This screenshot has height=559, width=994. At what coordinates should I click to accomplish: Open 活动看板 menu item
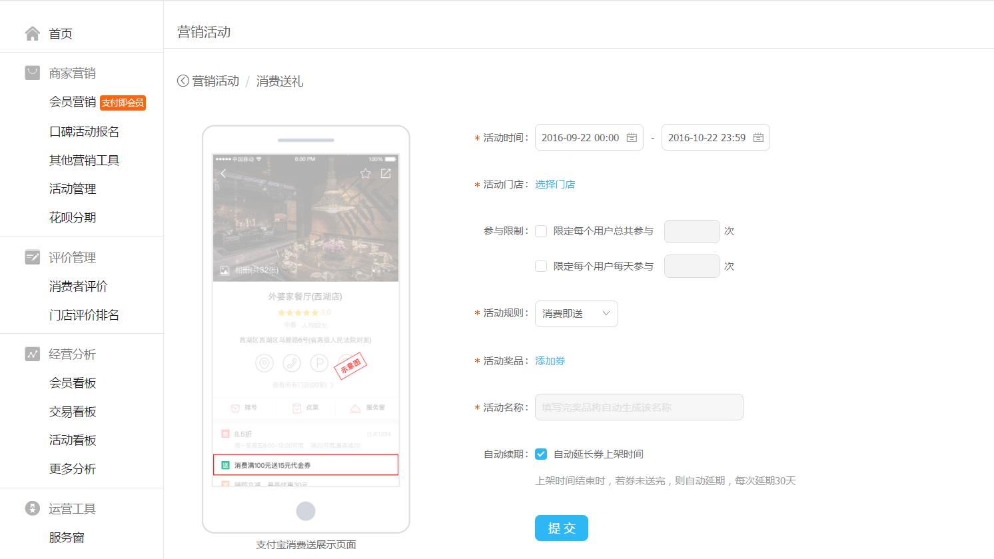point(73,440)
